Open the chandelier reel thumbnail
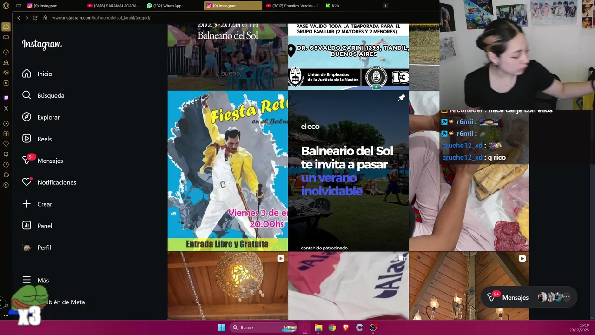The image size is (595, 335). (469, 286)
